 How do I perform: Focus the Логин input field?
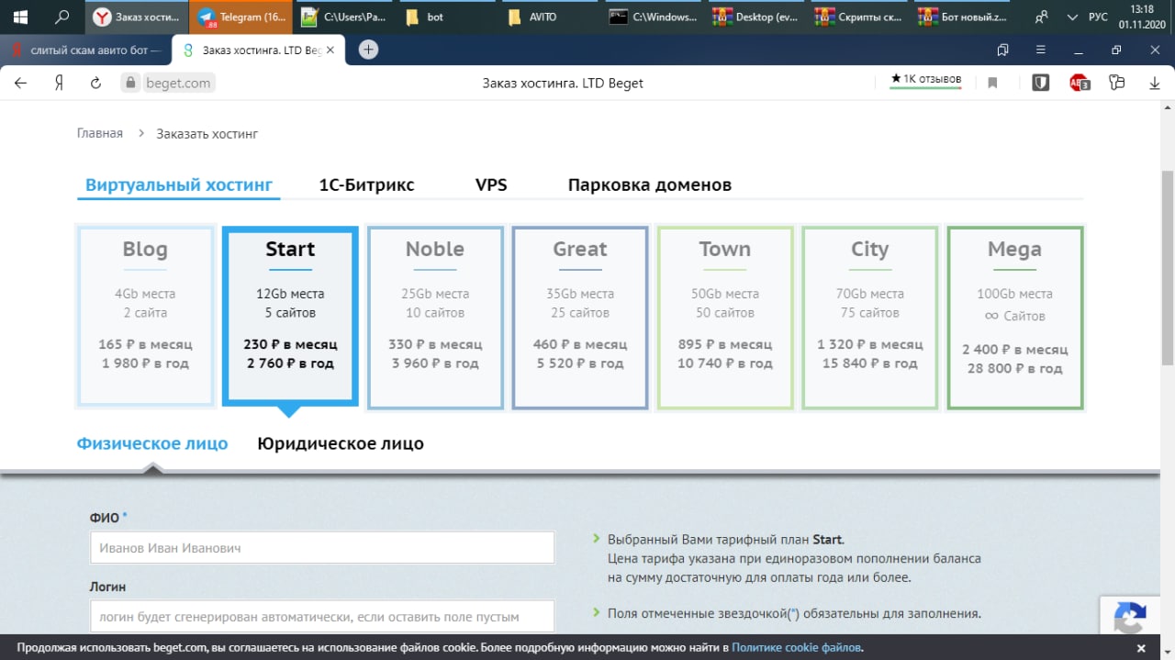[322, 617]
